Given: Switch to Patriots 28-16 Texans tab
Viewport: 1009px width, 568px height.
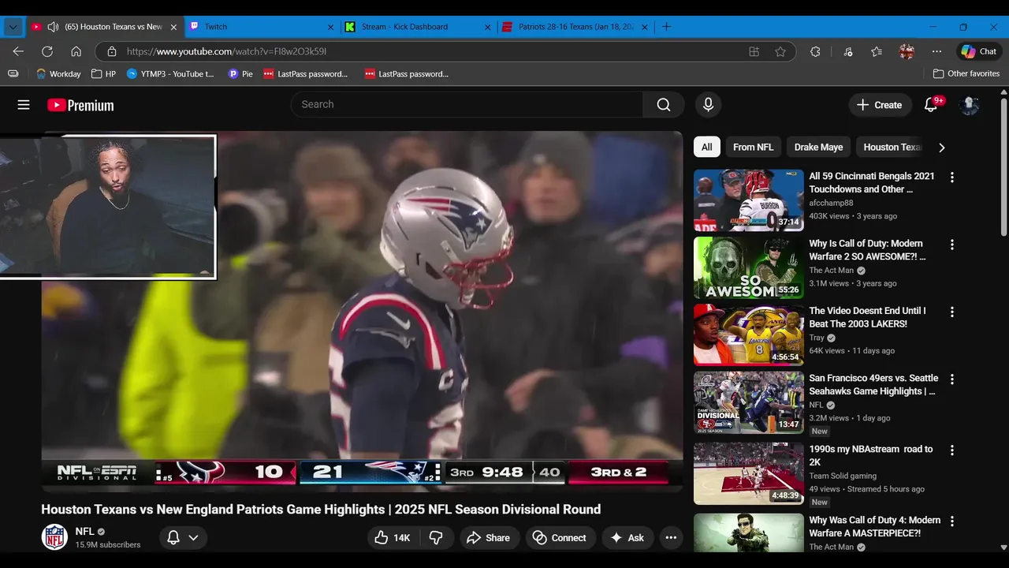Looking at the screenshot, I should tap(575, 27).
